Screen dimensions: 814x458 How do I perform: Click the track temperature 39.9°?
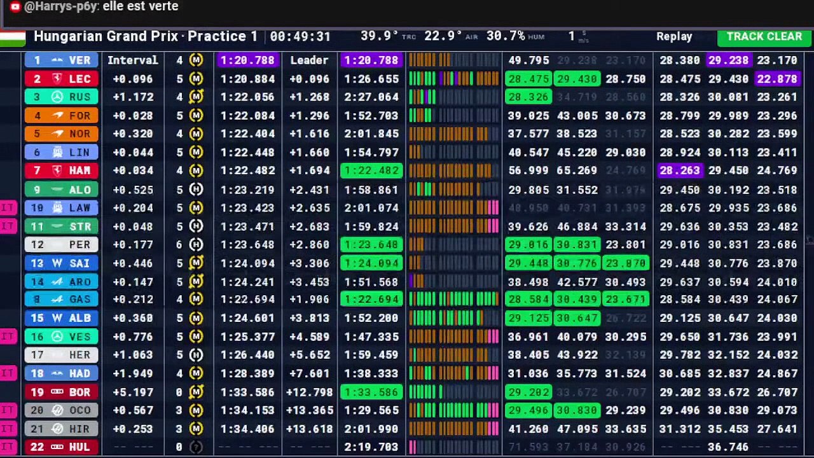tap(380, 36)
